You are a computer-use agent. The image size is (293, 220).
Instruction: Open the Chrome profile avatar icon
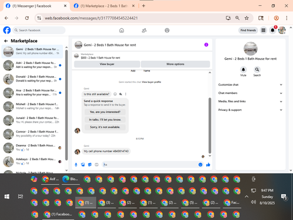tap(276, 18)
